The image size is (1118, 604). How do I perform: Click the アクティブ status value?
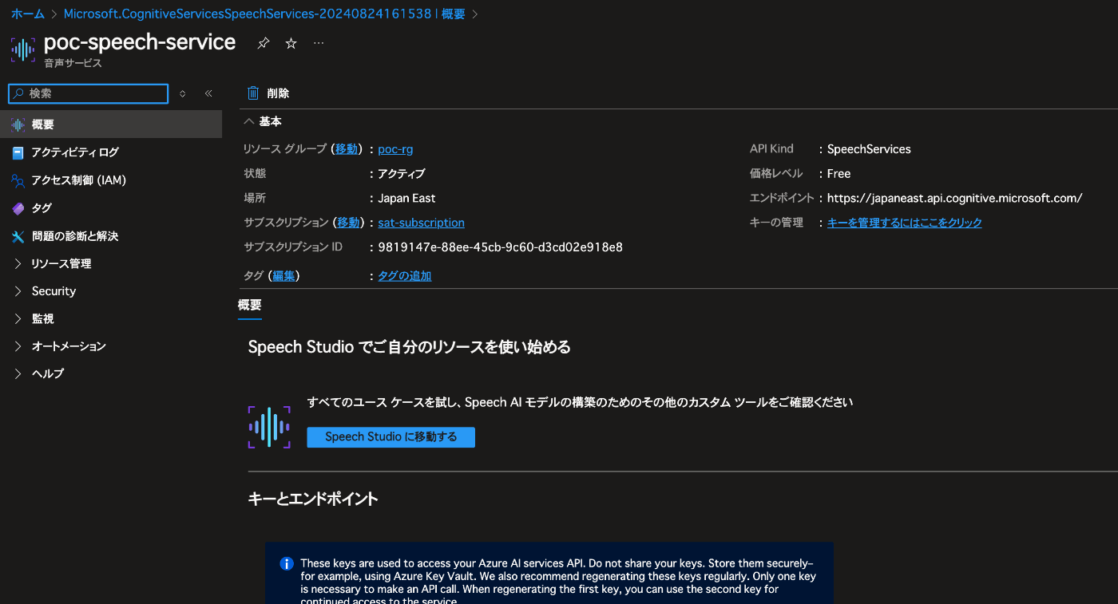pyautogui.click(x=401, y=173)
